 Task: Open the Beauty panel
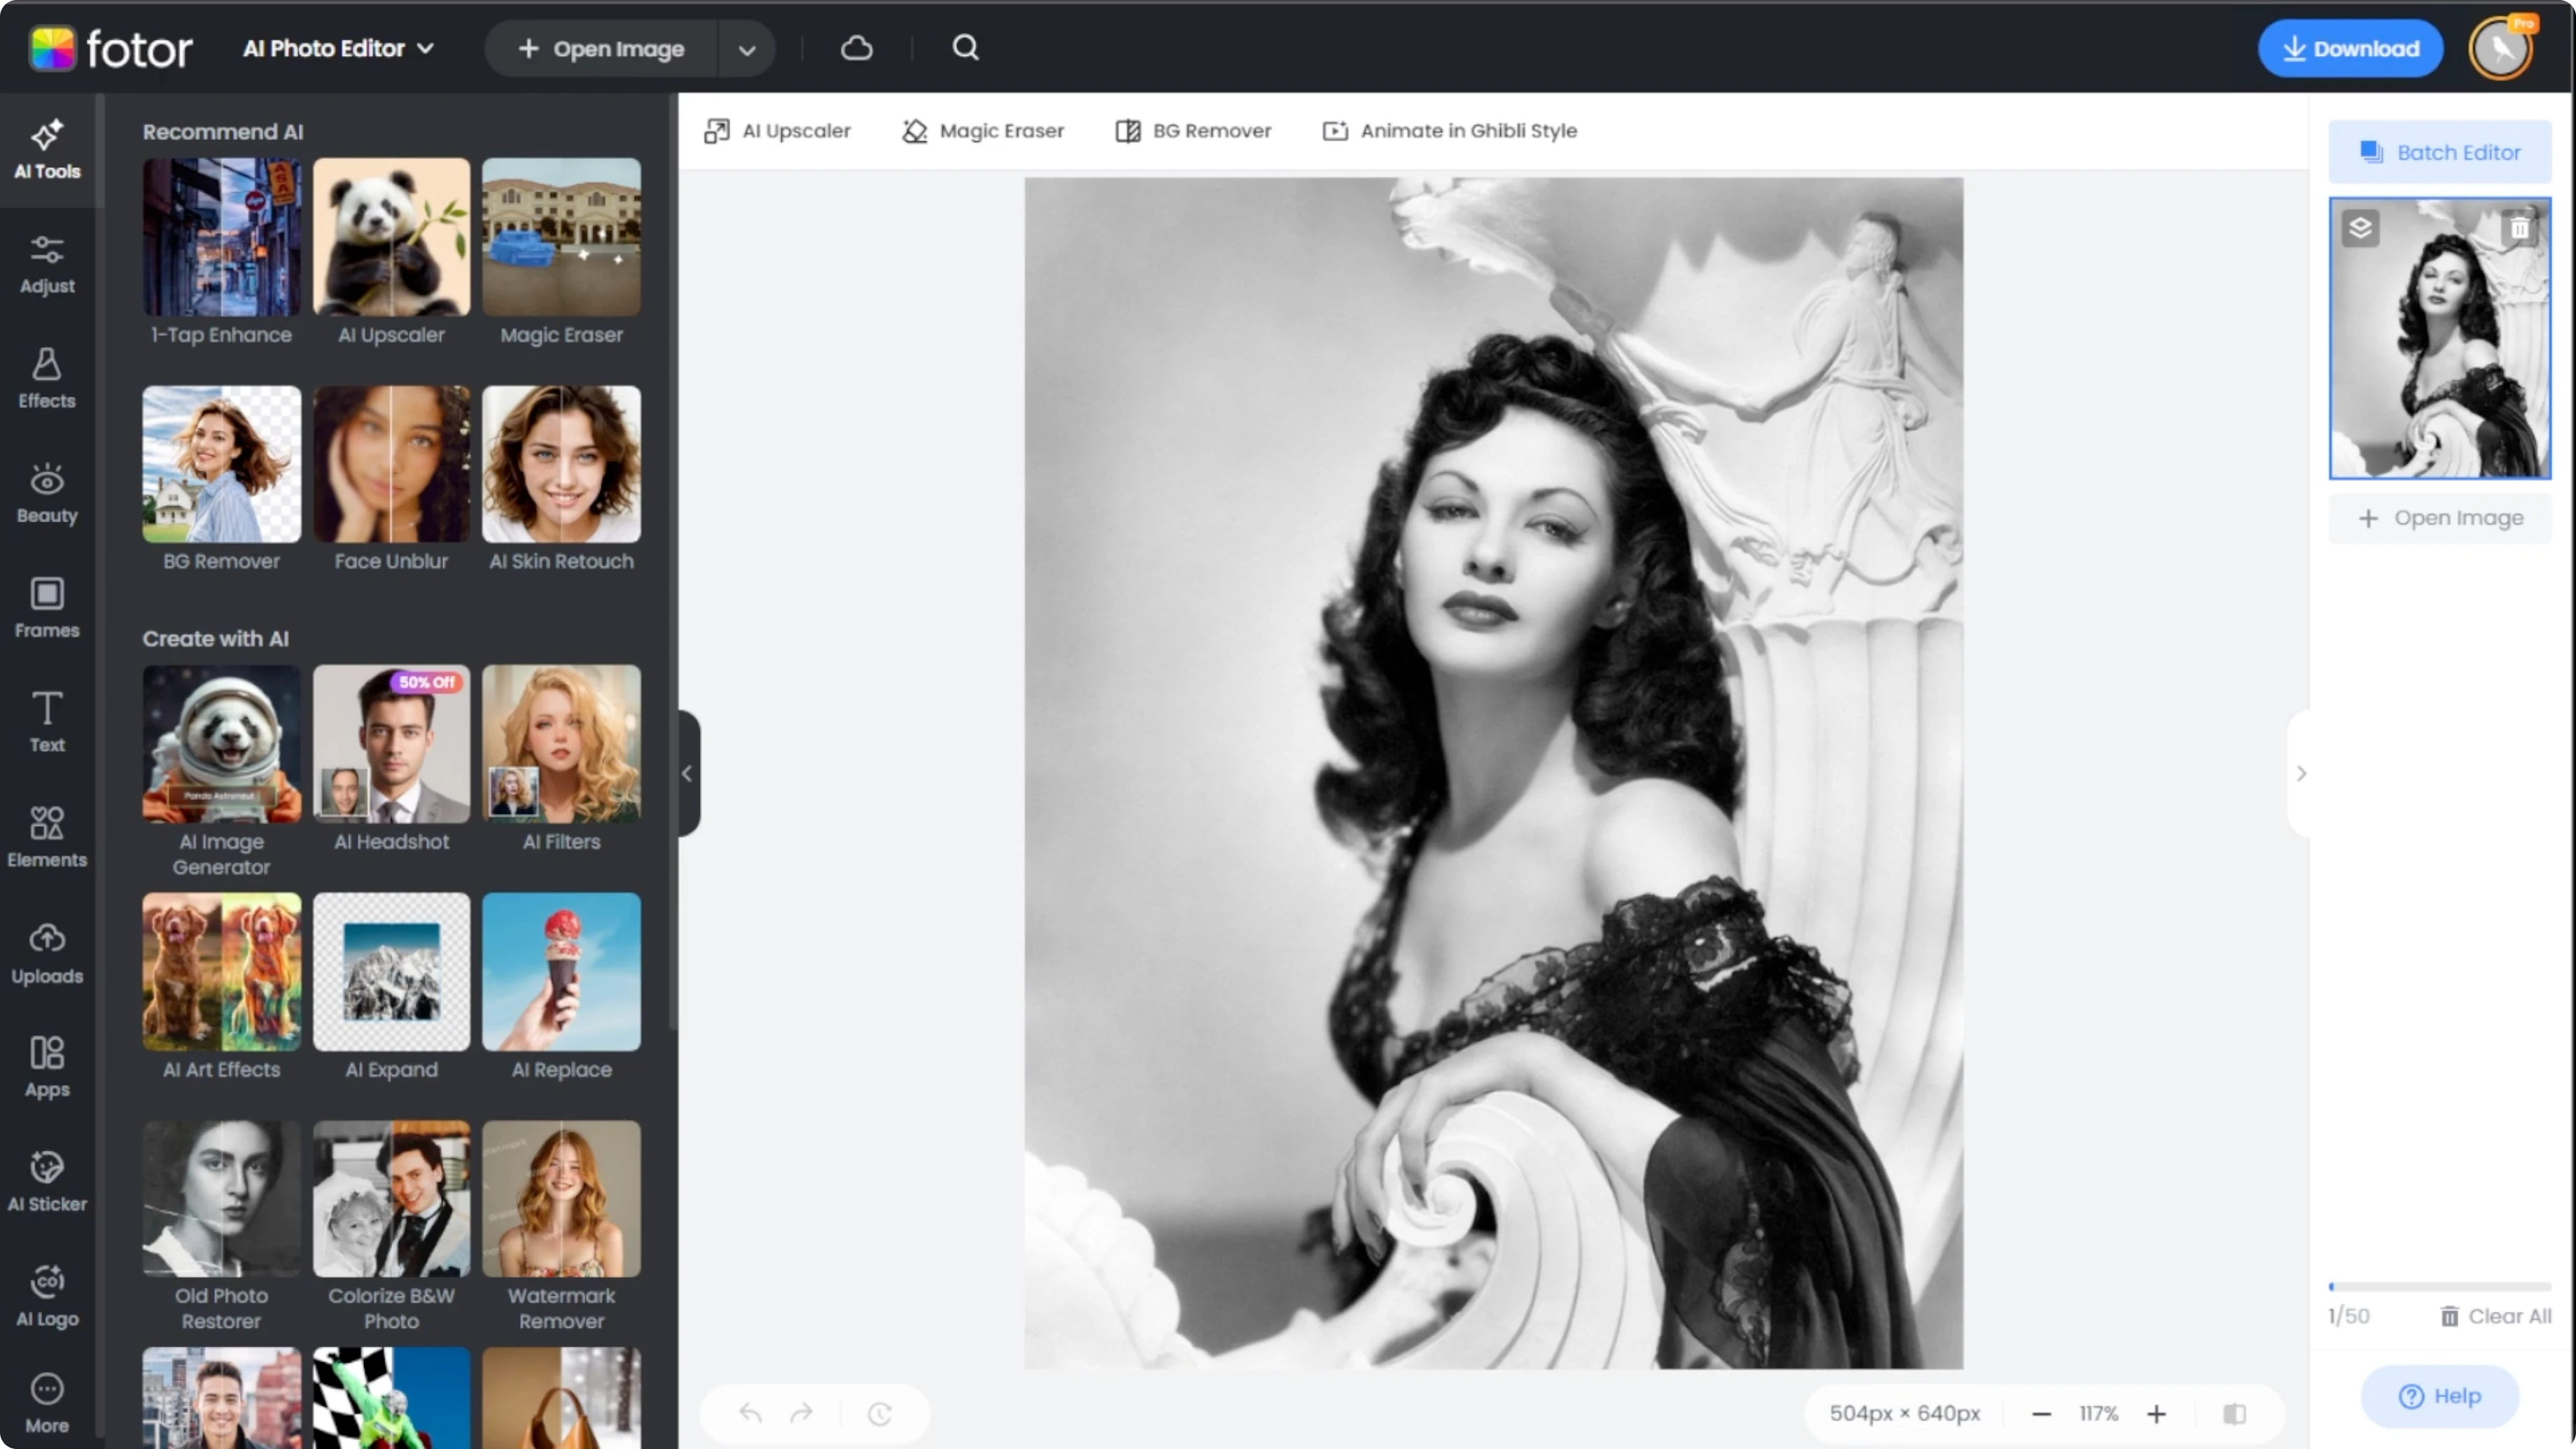(47, 494)
